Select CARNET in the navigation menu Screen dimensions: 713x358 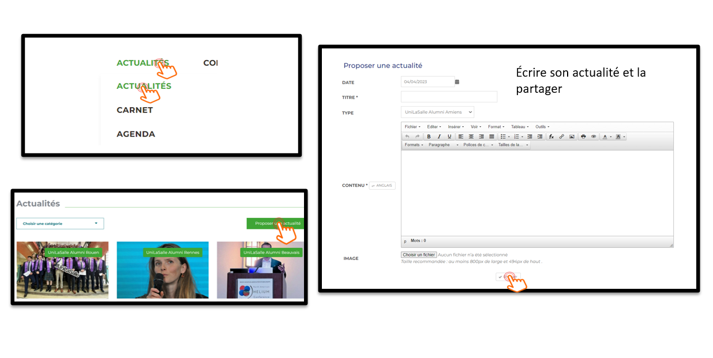(134, 110)
